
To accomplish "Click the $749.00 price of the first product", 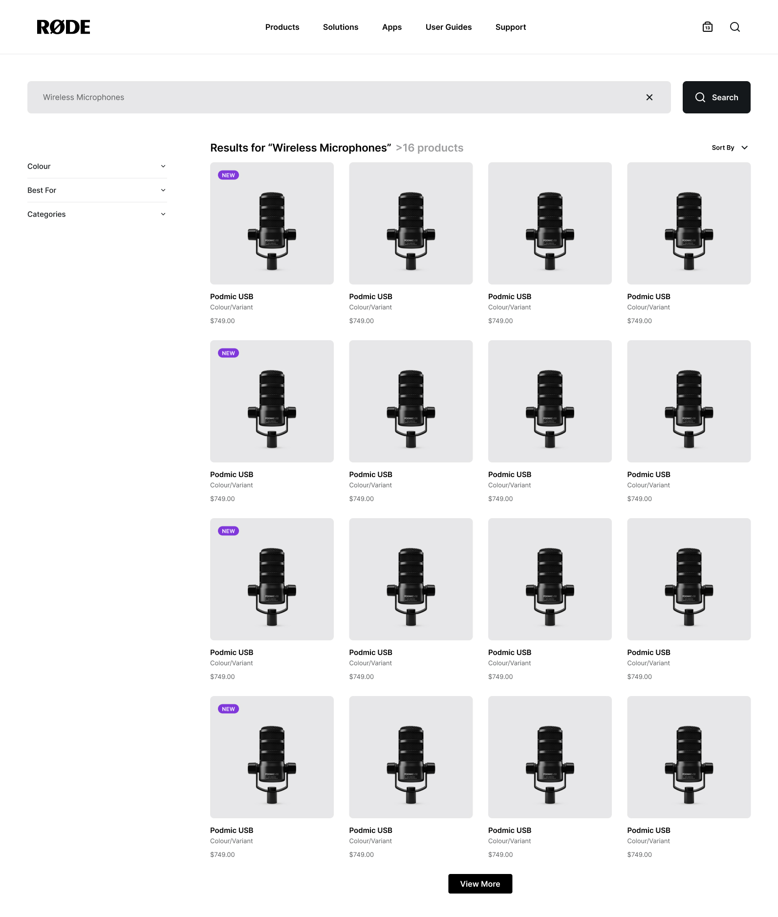I will click(222, 321).
